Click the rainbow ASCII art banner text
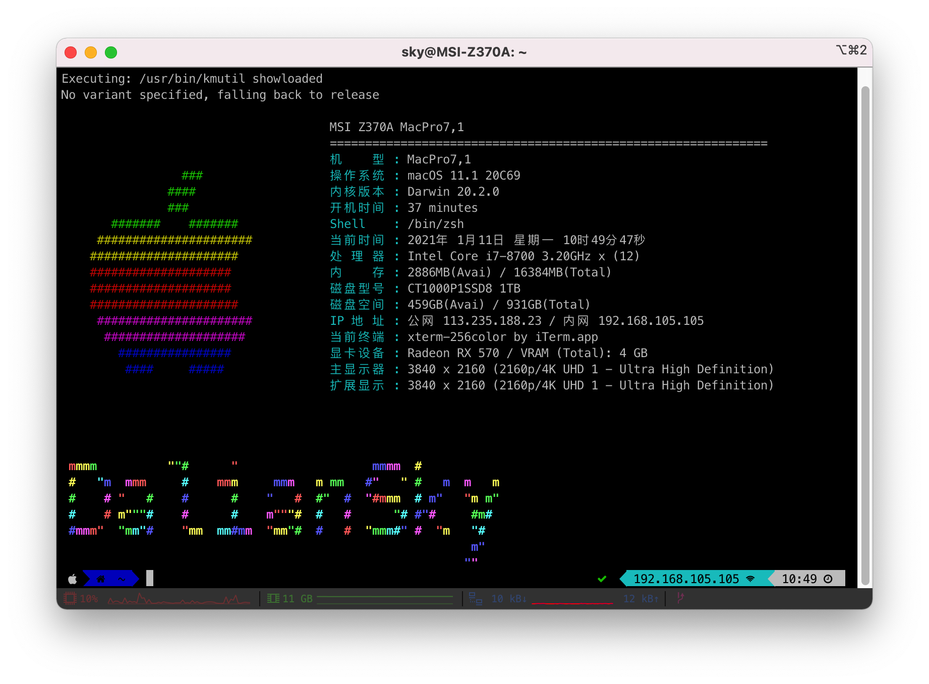 284,510
